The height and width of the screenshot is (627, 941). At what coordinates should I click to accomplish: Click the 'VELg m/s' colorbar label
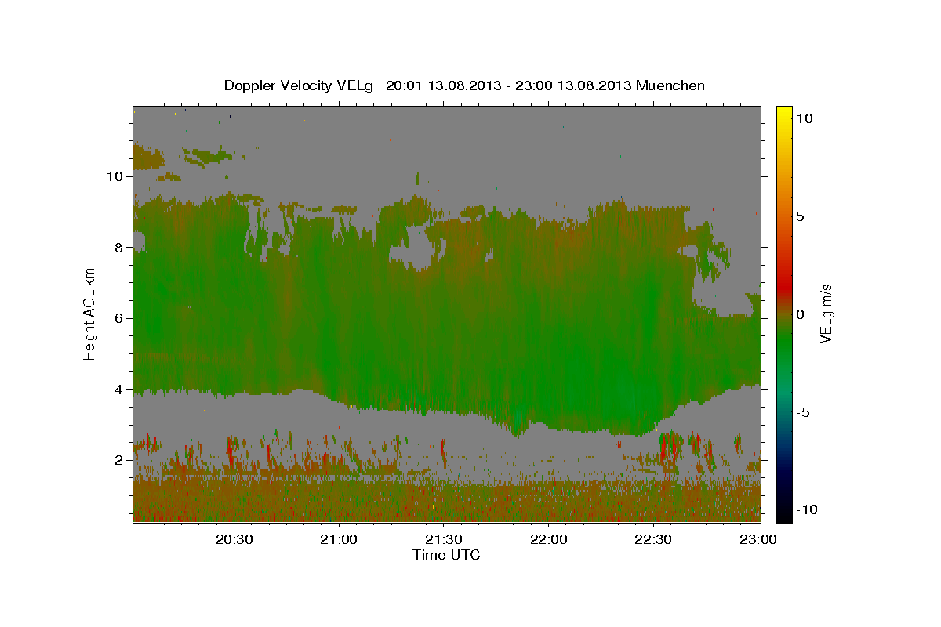tap(826, 314)
